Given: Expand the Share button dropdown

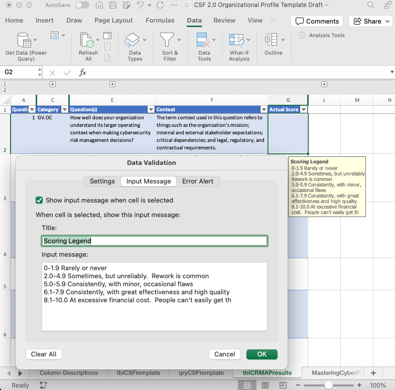Looking at the screenshot, I should click(388, 21).
